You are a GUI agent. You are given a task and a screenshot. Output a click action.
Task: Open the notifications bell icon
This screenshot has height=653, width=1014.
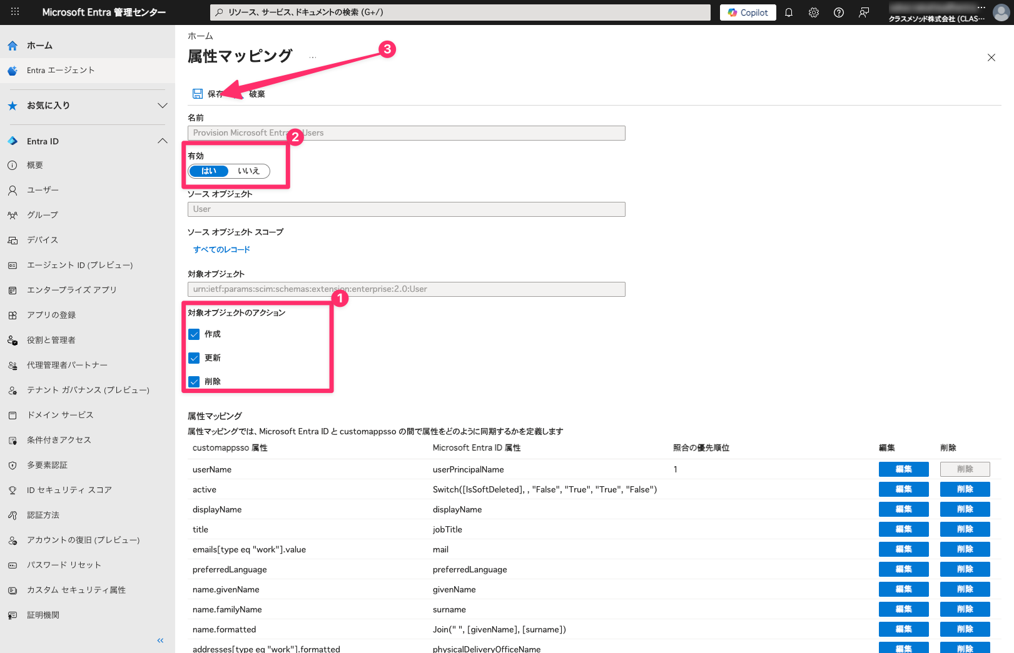coord(789,12)
